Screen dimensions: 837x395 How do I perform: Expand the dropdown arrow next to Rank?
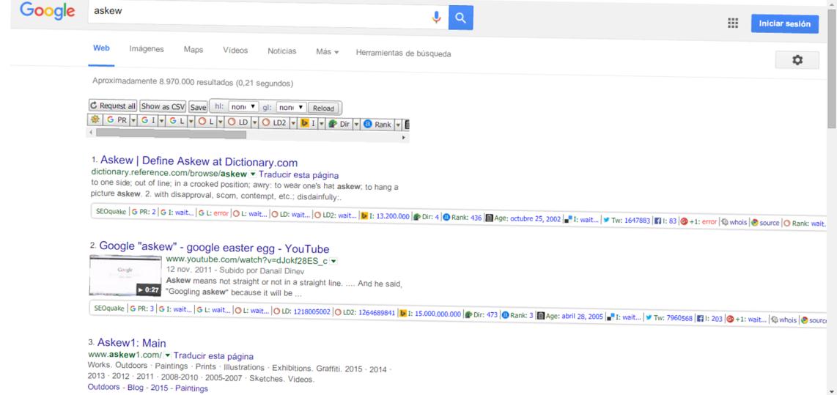point(398,125)
